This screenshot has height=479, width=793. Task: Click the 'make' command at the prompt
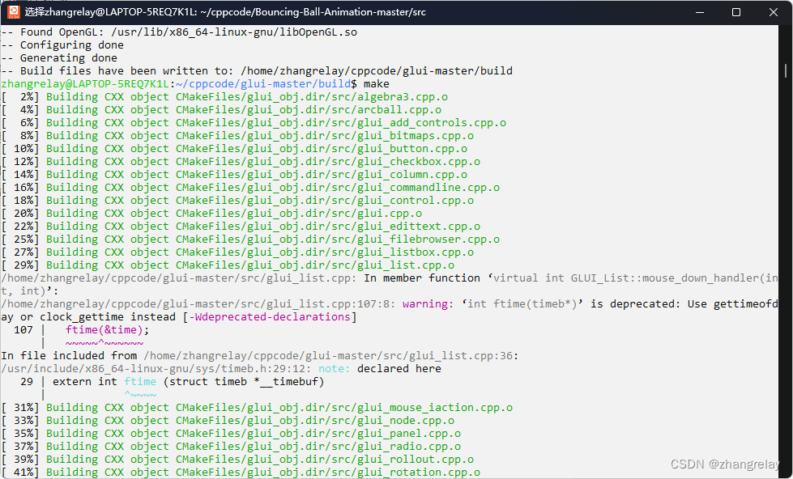(377, 84)
